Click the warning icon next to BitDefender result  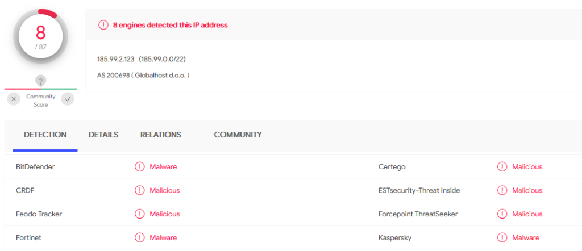[x=139, y=167]
